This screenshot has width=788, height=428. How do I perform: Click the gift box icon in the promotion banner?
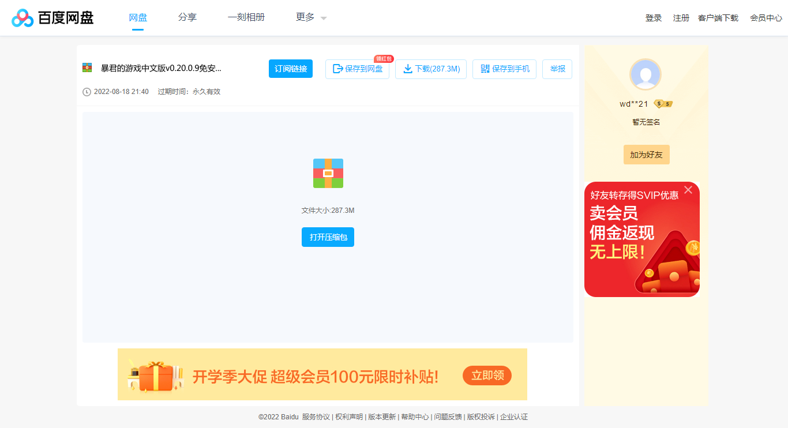[x=156, y=374]
